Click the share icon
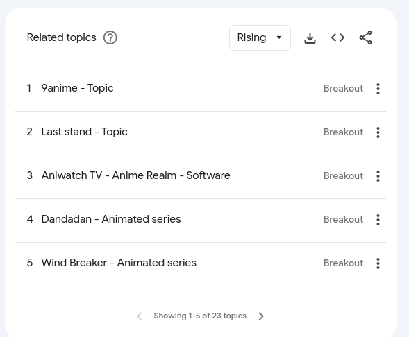 (x=366, y=37)
